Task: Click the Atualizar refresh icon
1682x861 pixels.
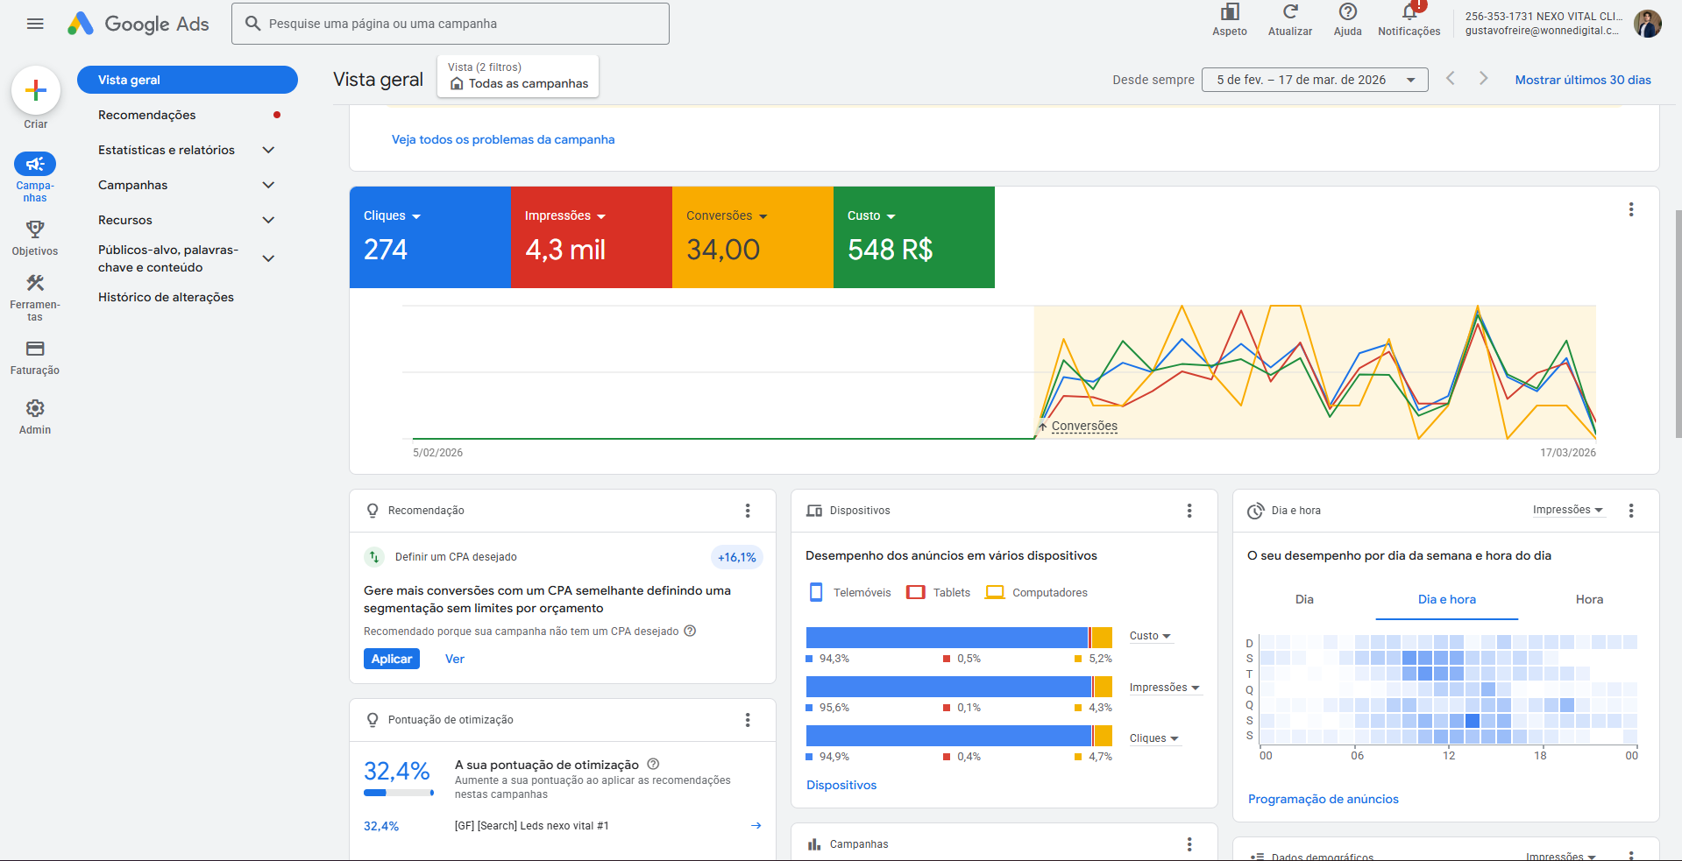Action: click(x=1289, y=15)
